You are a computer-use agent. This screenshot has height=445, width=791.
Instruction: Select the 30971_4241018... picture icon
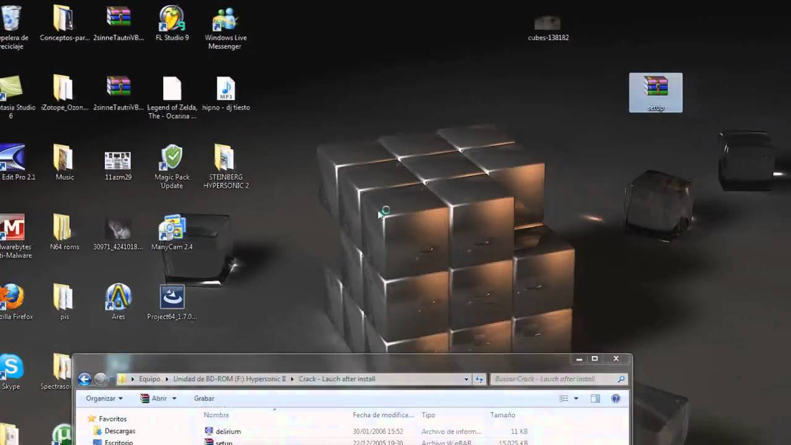[118, 233]
